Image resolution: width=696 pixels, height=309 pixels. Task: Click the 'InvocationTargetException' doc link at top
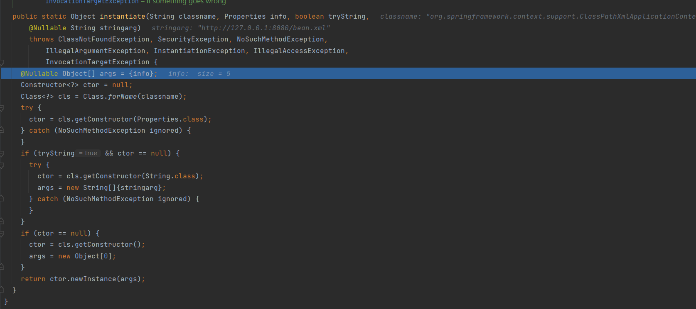[x=92, y=2]
